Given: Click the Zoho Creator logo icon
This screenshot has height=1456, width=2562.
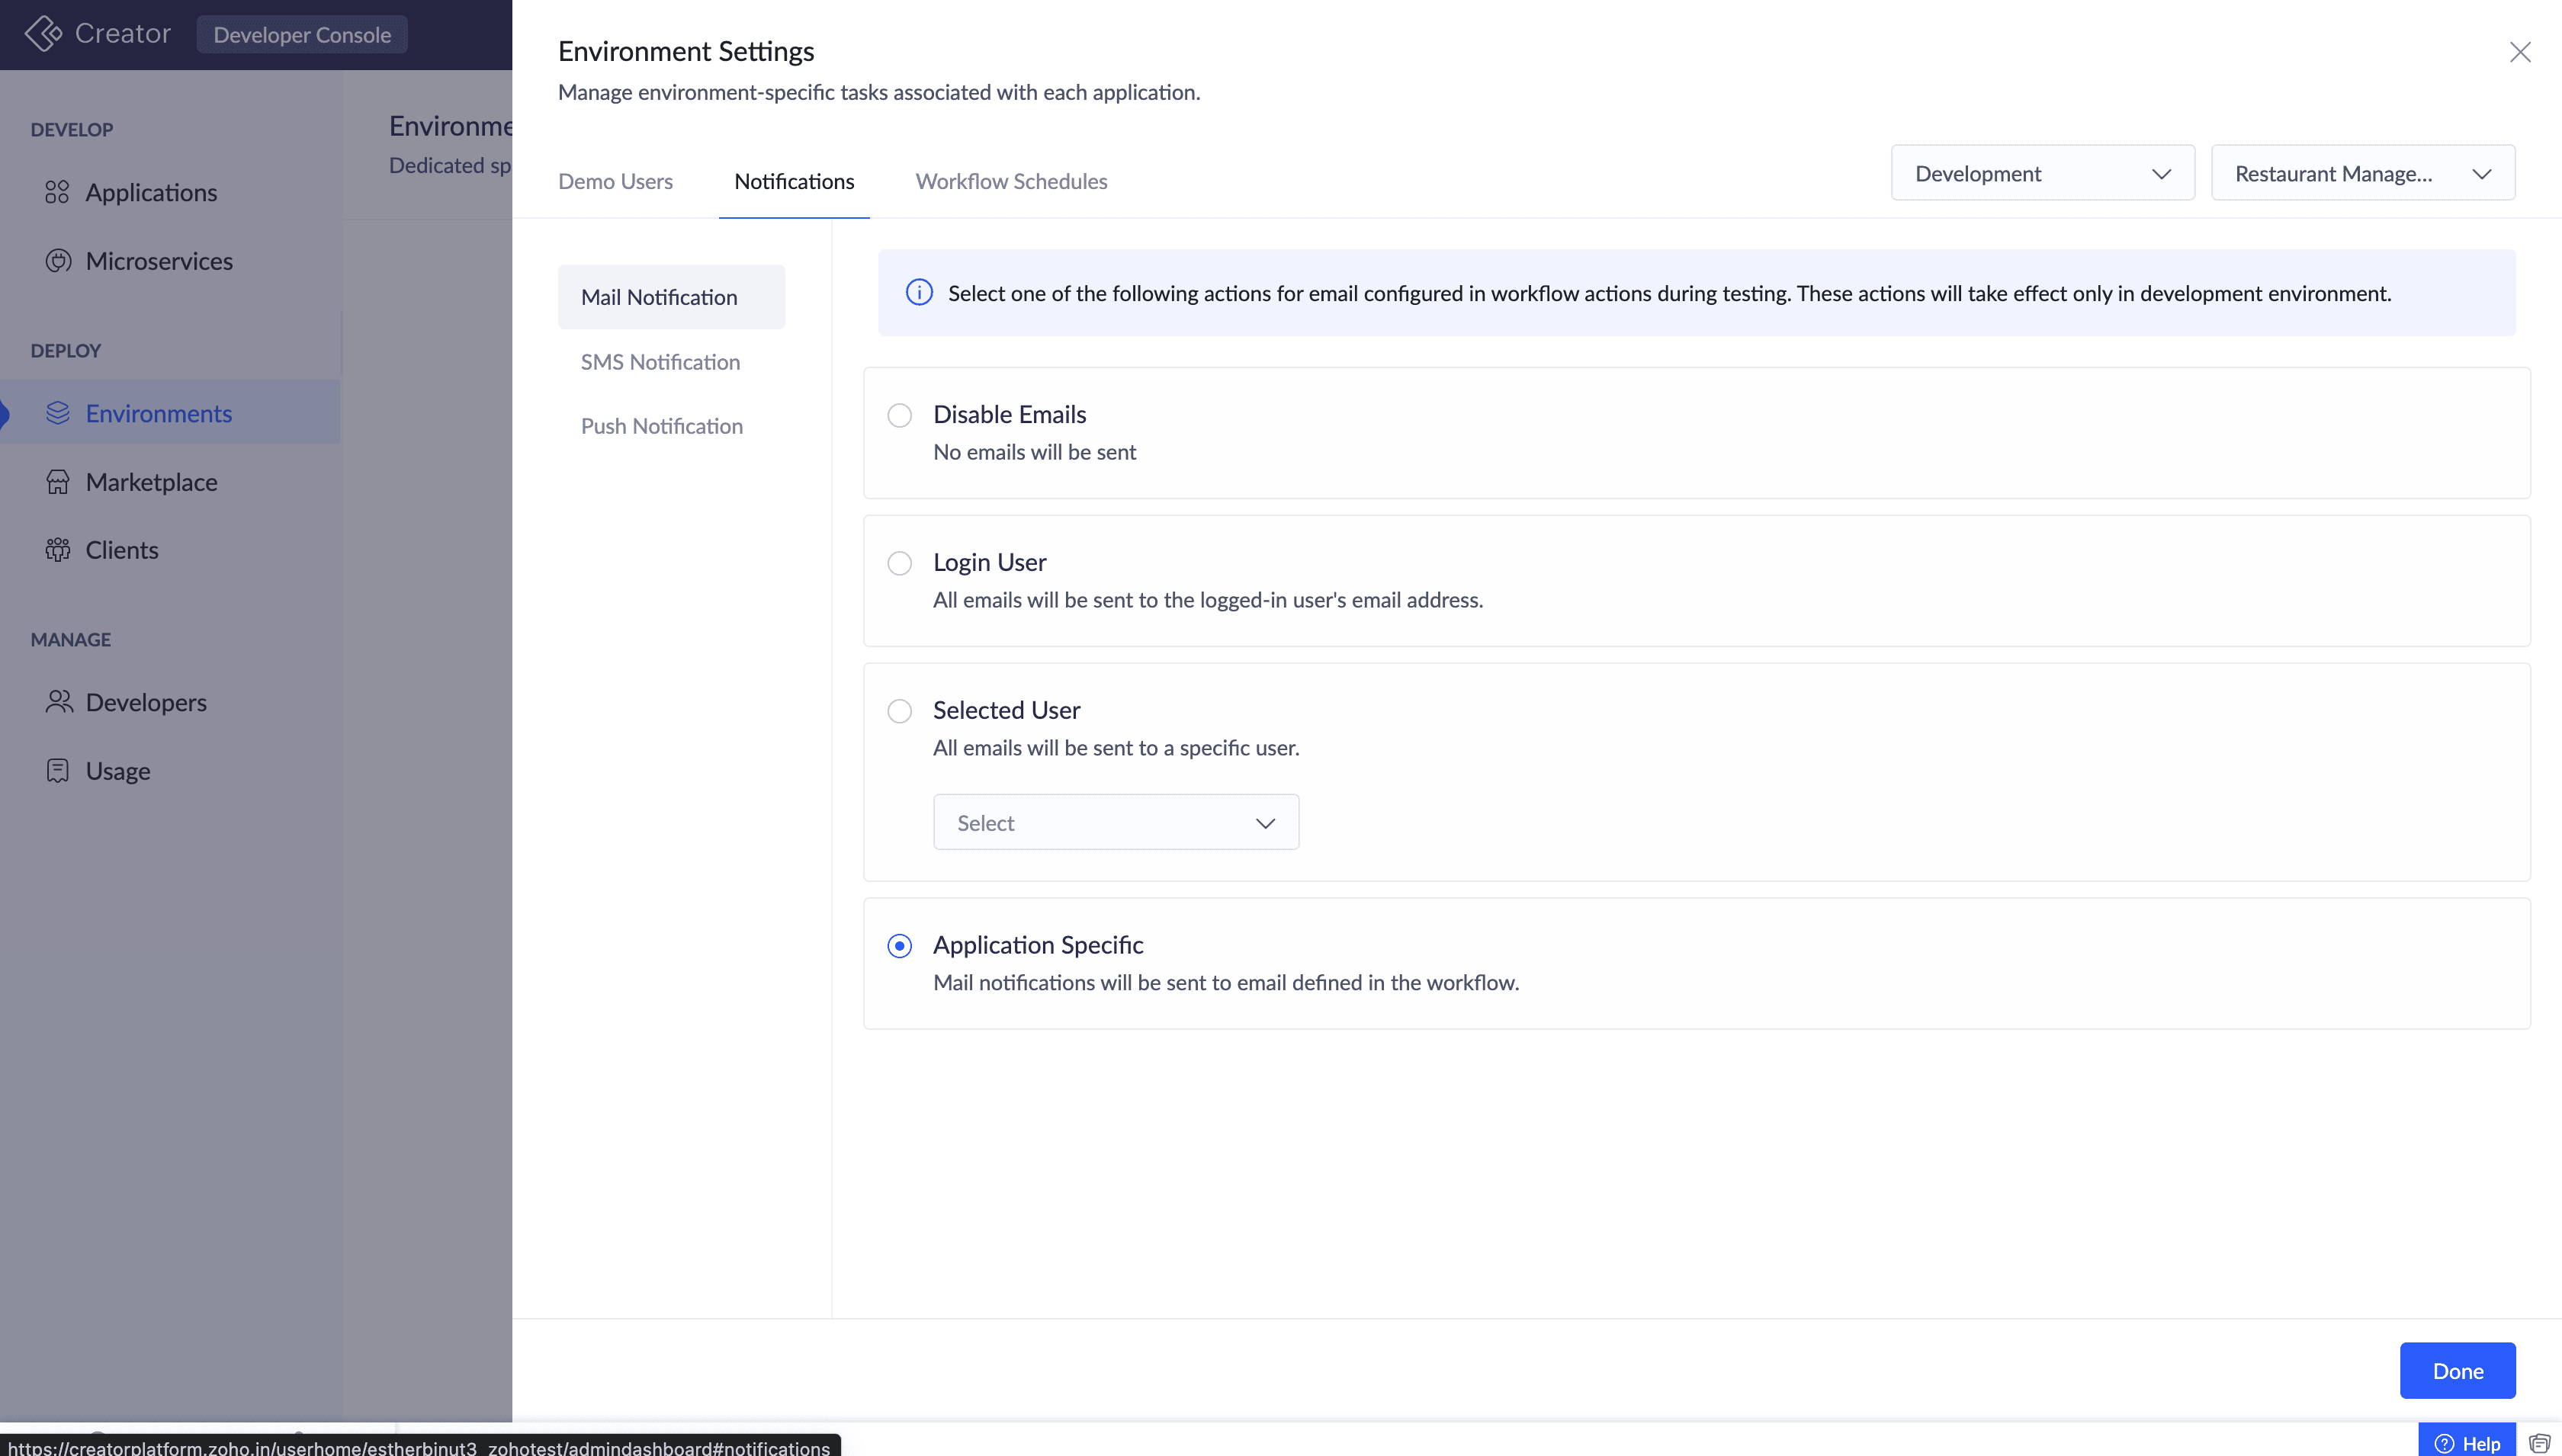Looking at the screenshot, I should [43, 34].
